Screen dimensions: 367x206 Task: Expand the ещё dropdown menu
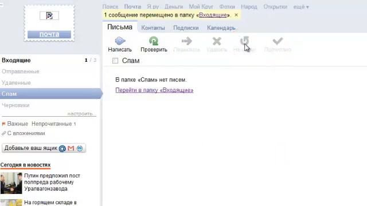click(301, 7)
